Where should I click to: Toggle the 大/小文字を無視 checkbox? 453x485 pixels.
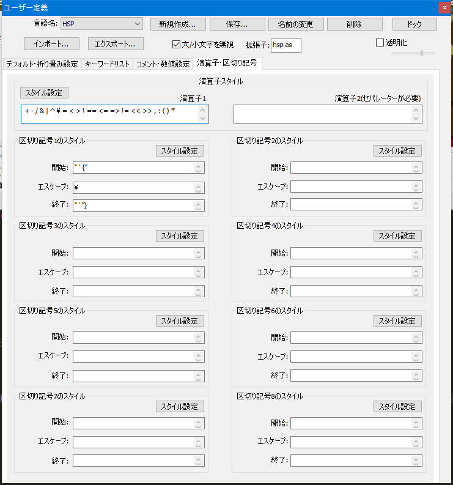[176, 45]
